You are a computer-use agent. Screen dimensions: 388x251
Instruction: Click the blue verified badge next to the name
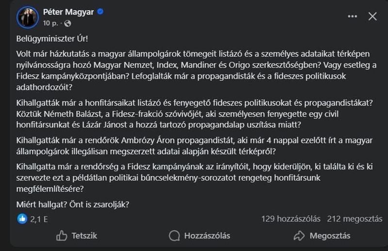100,12
